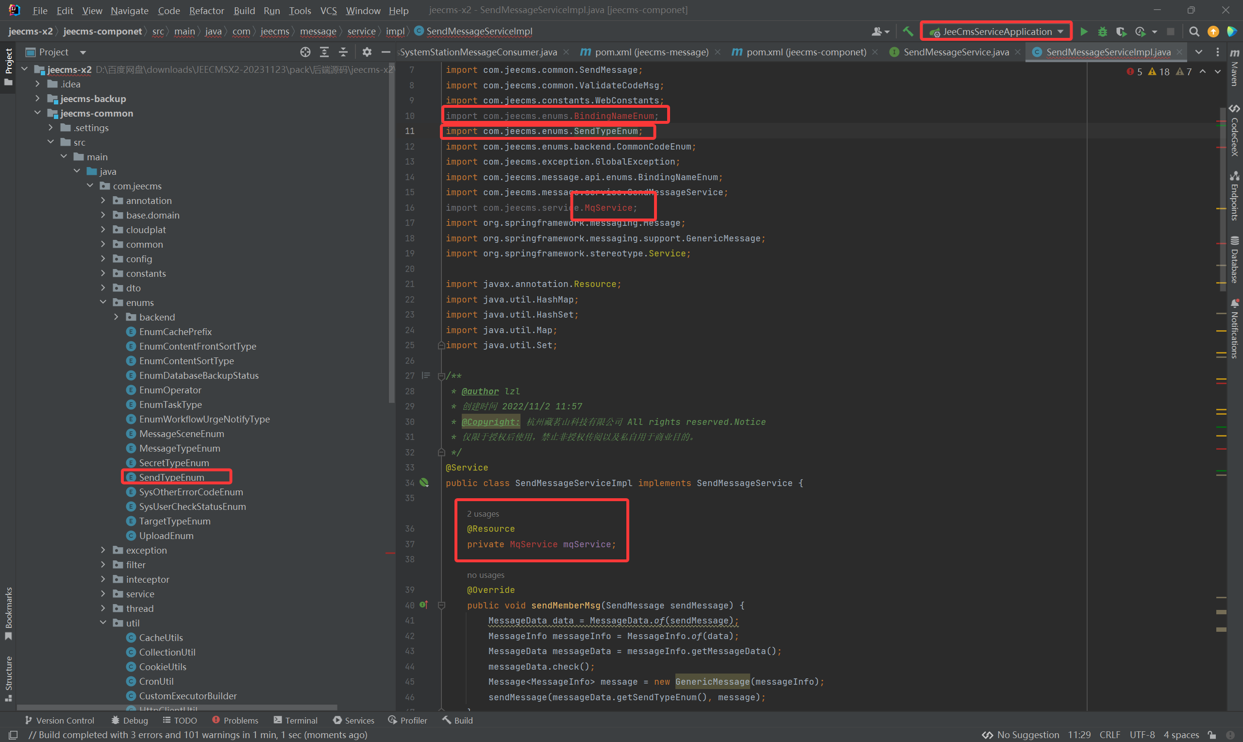Viewport: 1243px width, 742px height.
Task: Select SendTypeEnum in the project tree
Action: pos(171,477)
